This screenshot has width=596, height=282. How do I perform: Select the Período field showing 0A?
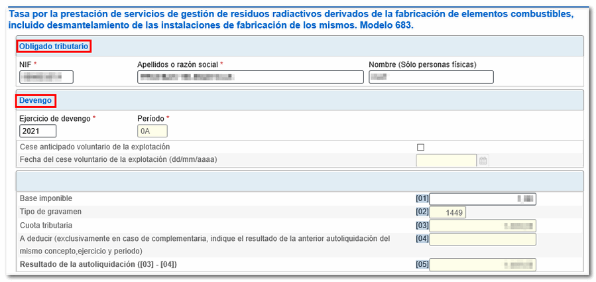pos(152,131)
